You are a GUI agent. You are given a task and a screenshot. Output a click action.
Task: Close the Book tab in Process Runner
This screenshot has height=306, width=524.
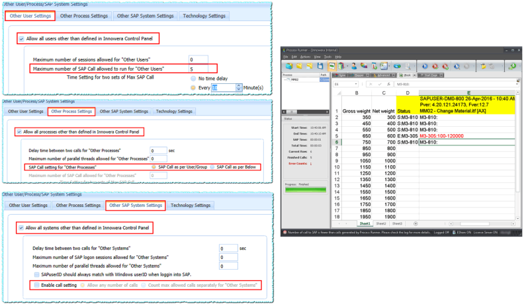coord(414,75)
